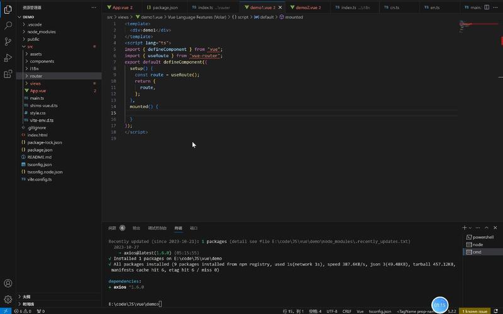
Task: Open the Run and Debug view
Action: (8, 58)
